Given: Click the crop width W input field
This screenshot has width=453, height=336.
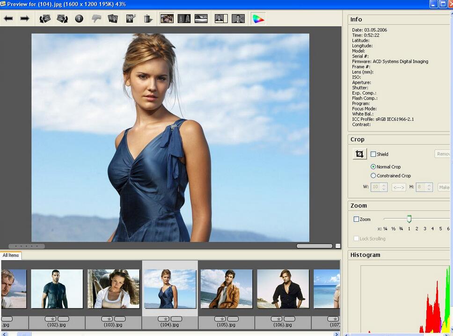Looking at the screenshot, I should (x=376, y=187).
